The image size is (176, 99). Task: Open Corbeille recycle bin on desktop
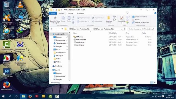(7, 5)
